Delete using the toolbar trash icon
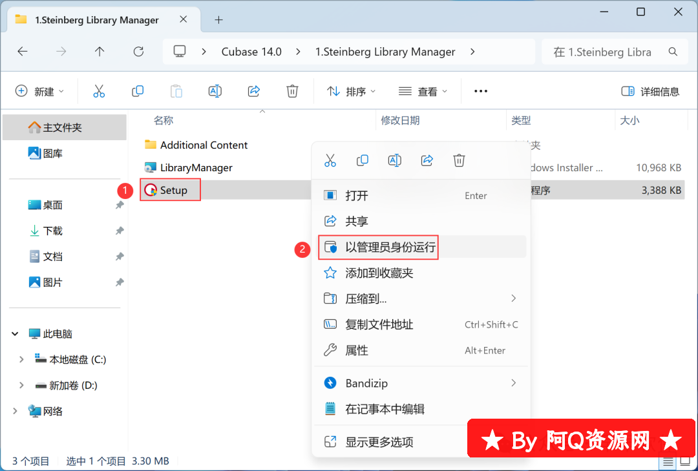The height and width of the screenshot is (471, 698). click(x=292, y=91)
